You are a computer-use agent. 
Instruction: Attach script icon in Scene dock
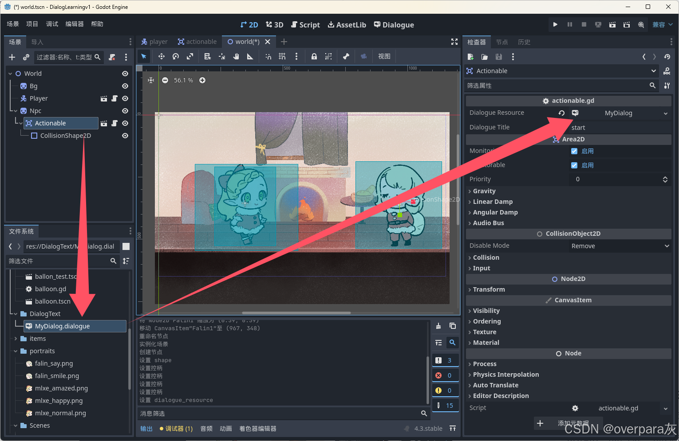pos(112,57)
